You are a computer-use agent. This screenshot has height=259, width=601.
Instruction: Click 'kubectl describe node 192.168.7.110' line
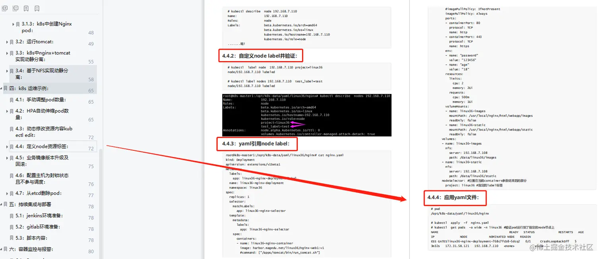tap(262, 12)
